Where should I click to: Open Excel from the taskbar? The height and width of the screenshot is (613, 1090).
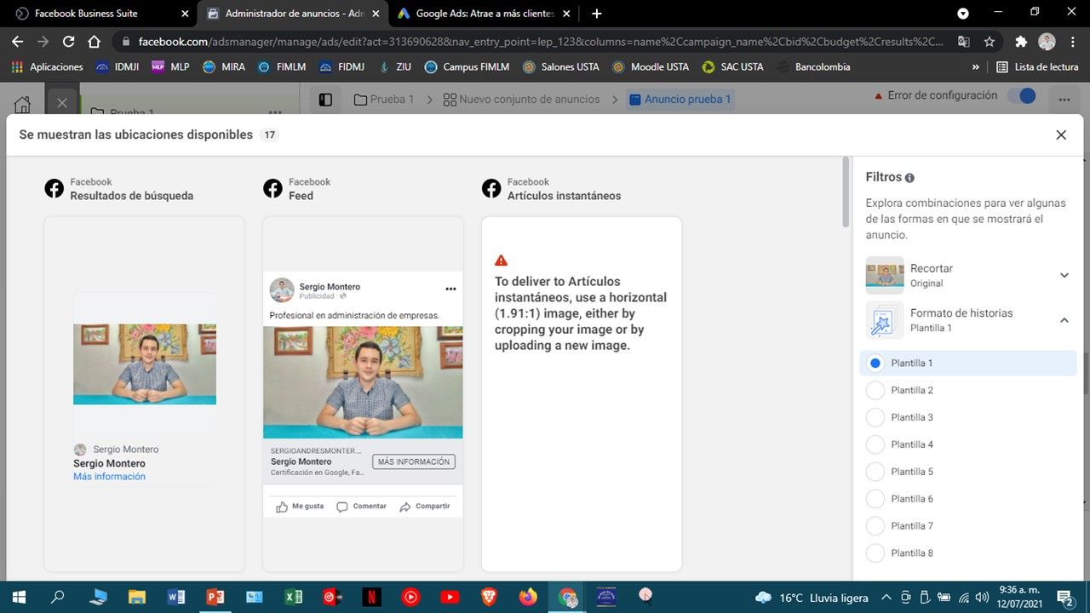point(293,597)
